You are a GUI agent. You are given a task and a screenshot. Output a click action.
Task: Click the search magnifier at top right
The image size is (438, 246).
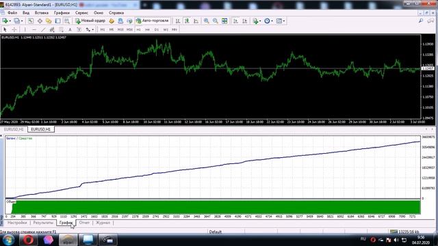point(421,20)
